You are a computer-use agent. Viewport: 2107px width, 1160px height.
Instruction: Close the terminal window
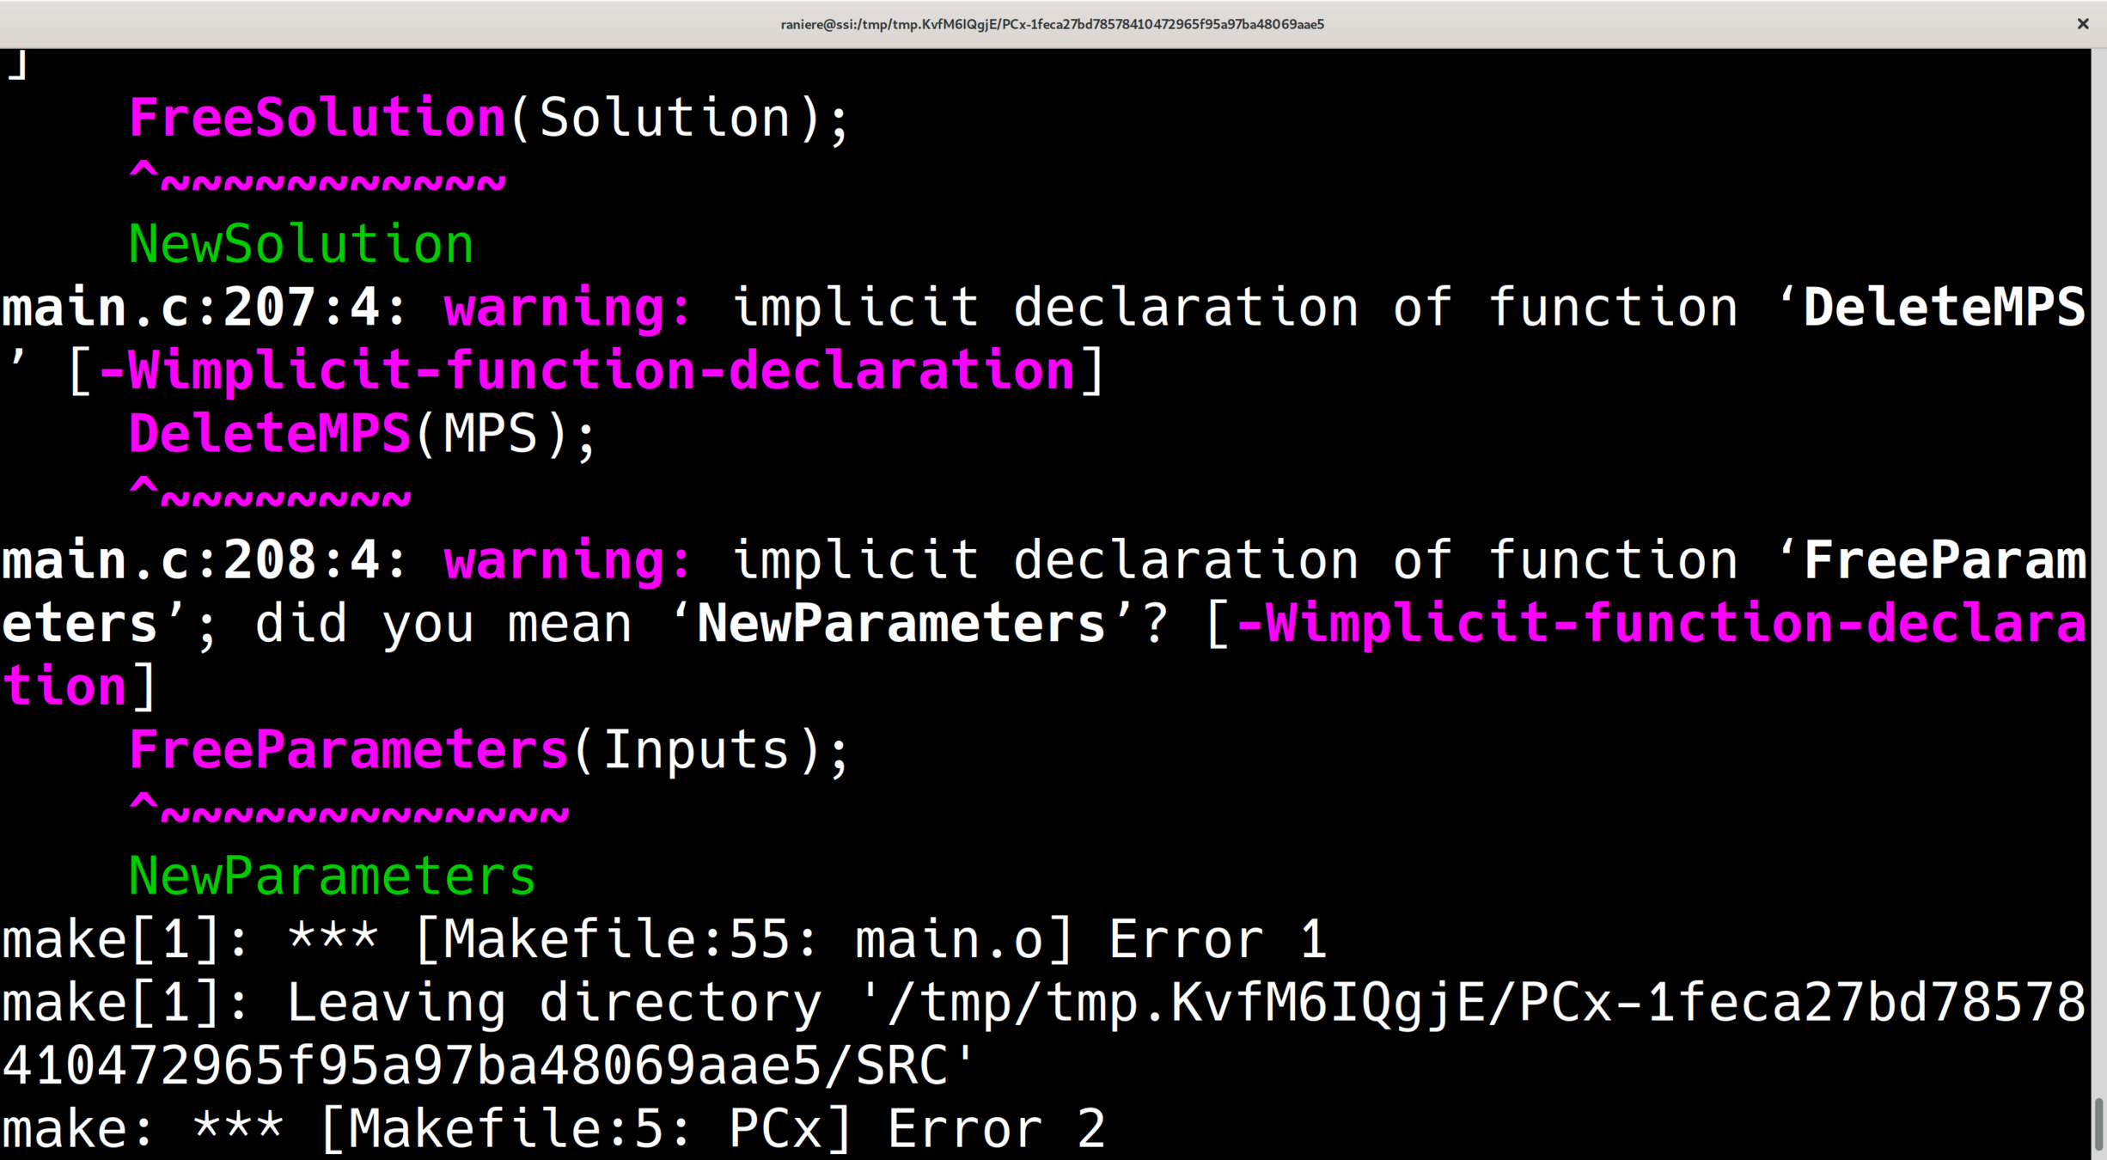click(2082, 24)
